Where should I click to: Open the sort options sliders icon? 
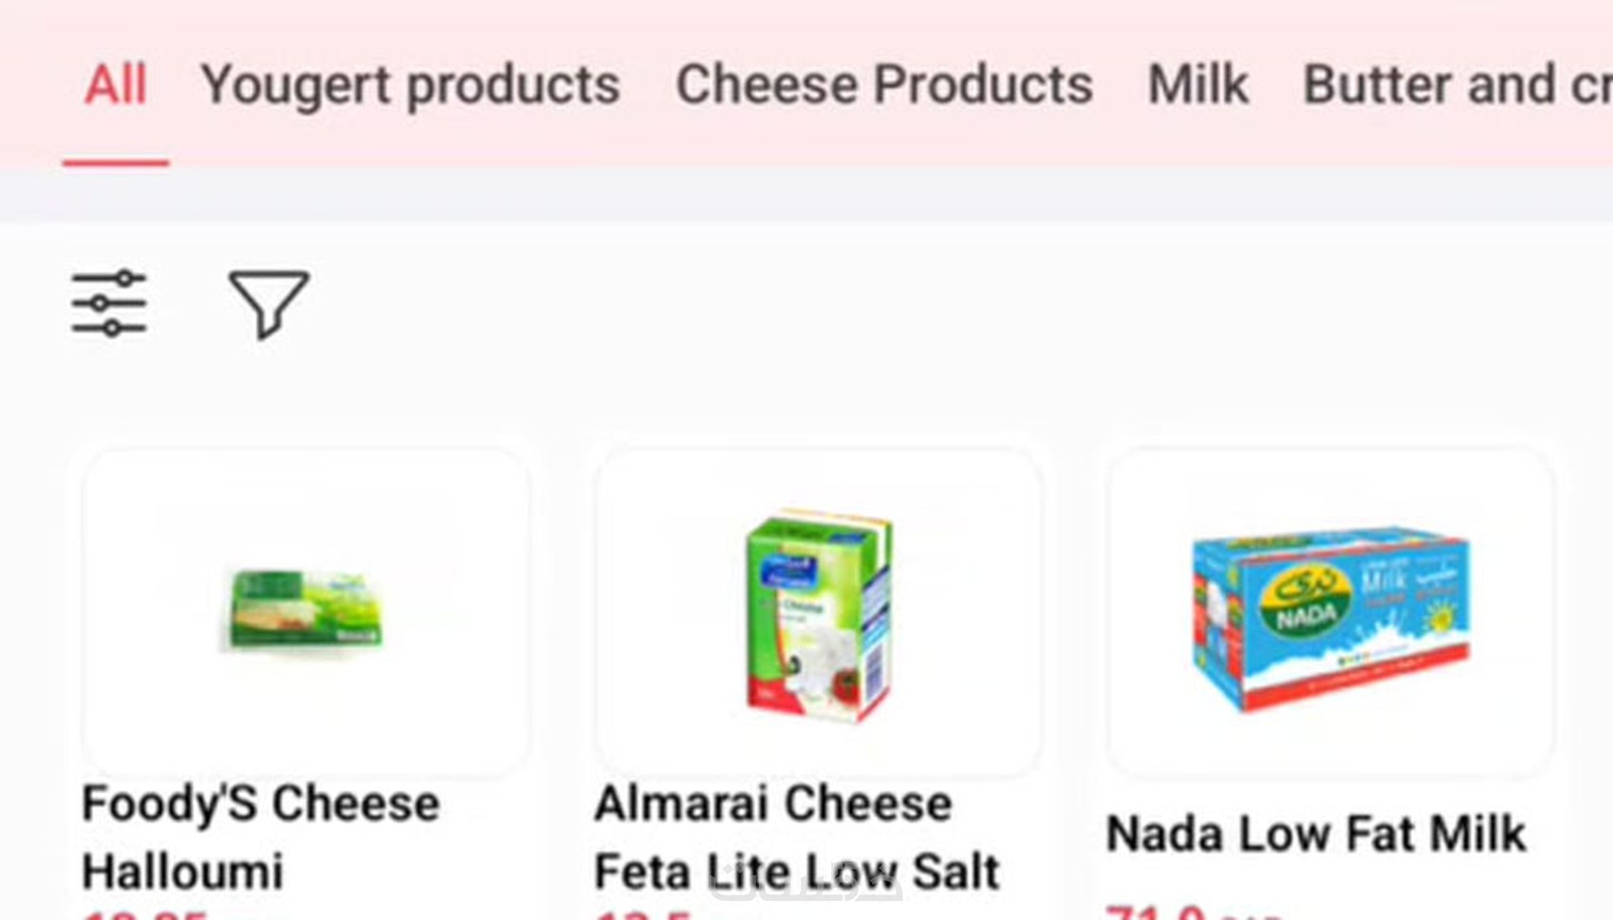pos(109,304)
